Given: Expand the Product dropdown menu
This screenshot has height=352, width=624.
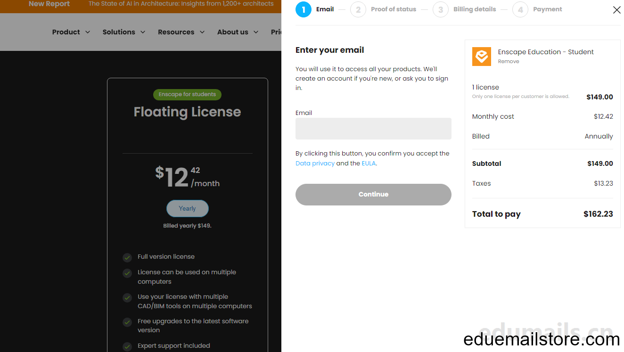Looking at the screenshot, I should point(71,32).
